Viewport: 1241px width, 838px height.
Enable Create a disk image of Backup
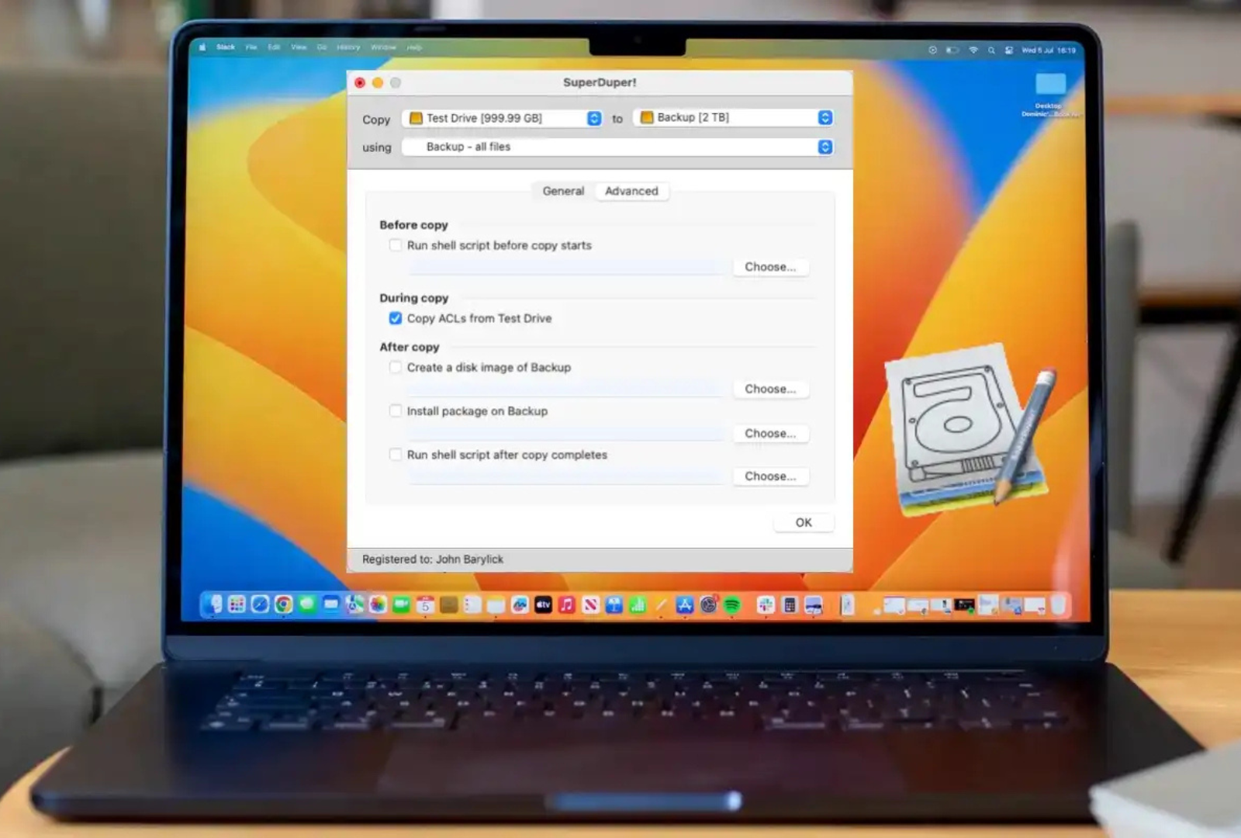click(x=396, y=367)
